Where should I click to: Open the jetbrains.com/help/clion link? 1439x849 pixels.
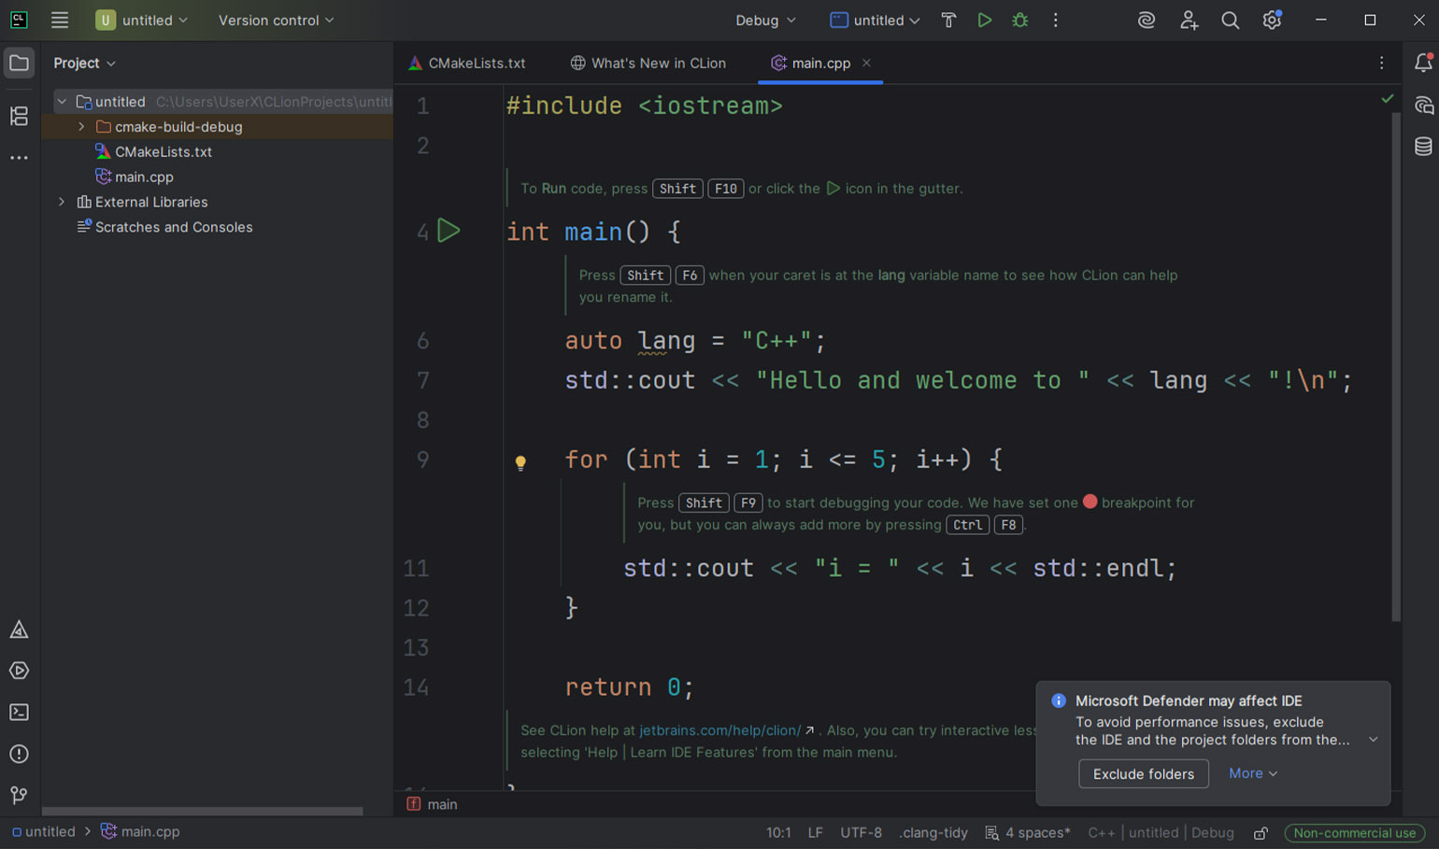tap(719, 730)
